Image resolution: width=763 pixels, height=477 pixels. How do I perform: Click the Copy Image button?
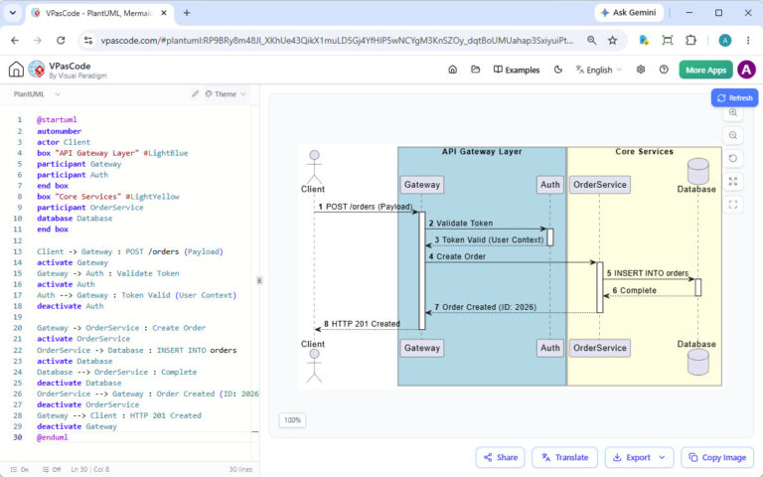pyautogui.click(x=717, y=457)
